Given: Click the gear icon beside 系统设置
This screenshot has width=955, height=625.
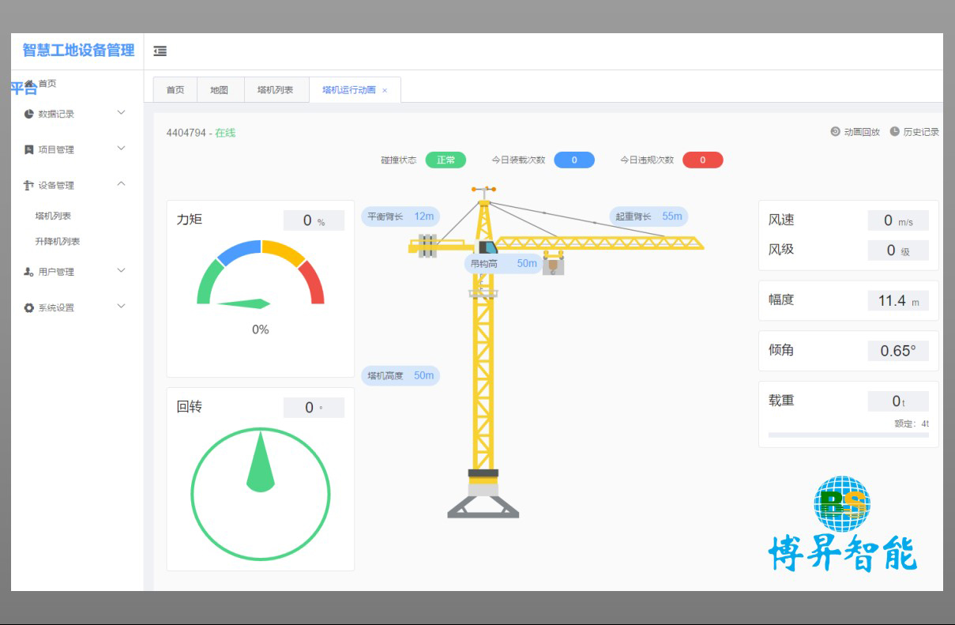Looking at the screenshot, I should [x=29, y=308].
